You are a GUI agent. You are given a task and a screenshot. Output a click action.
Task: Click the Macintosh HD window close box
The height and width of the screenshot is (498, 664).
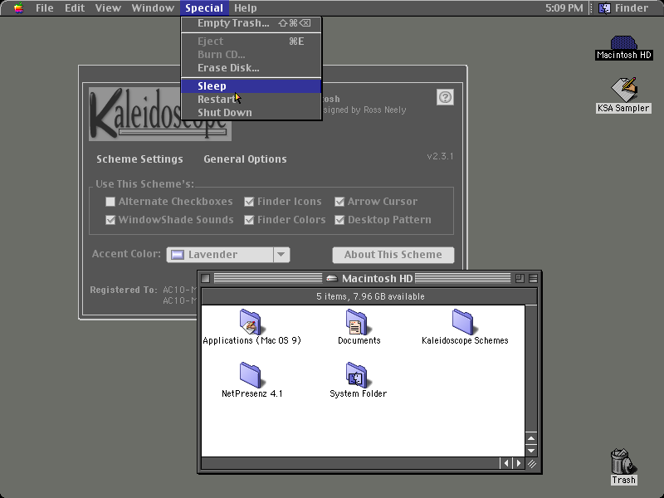click(x=205, y=278)
